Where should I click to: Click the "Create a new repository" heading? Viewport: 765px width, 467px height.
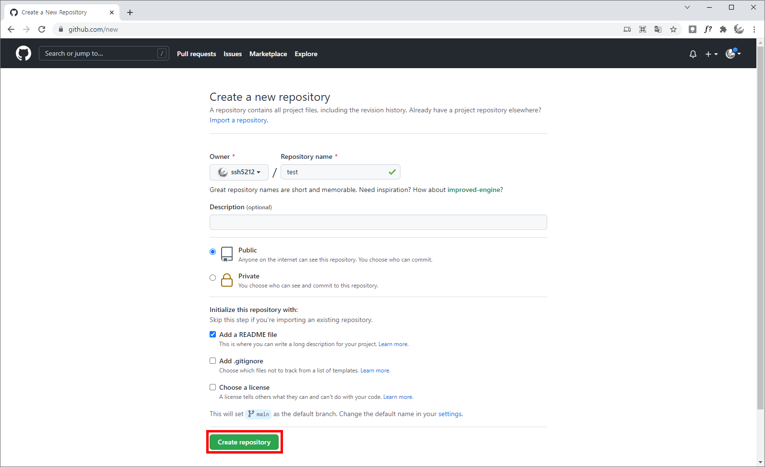(270, 97)
